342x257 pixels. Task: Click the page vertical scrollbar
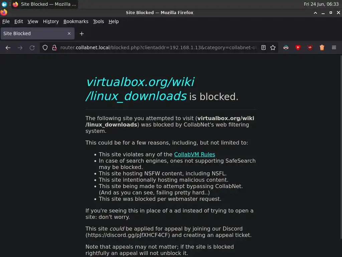point(341,148)
